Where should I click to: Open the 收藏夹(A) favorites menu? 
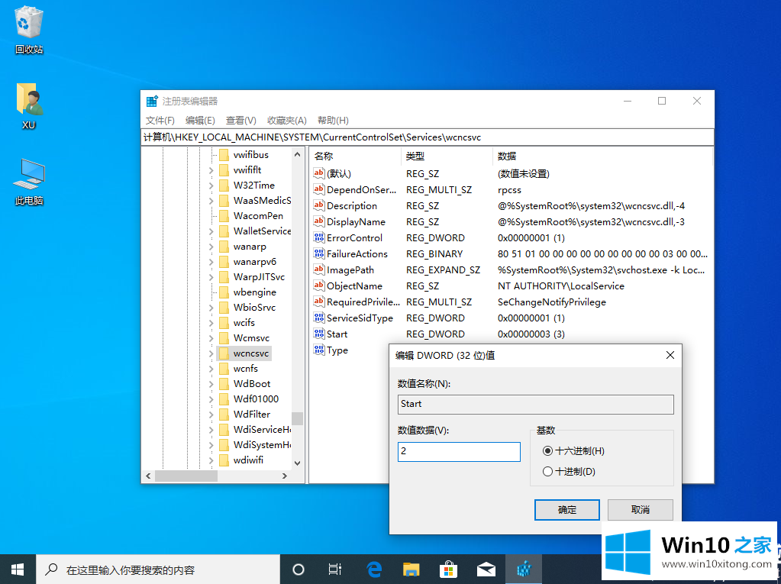point(286,121)
